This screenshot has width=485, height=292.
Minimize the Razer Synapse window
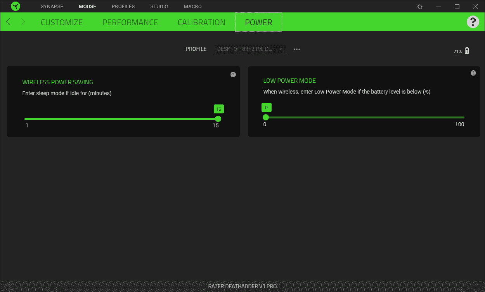click(438, 7)
